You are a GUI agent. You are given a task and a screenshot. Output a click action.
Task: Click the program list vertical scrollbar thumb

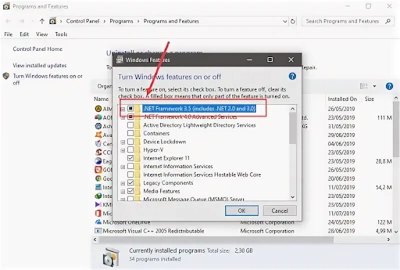point(396,129)
